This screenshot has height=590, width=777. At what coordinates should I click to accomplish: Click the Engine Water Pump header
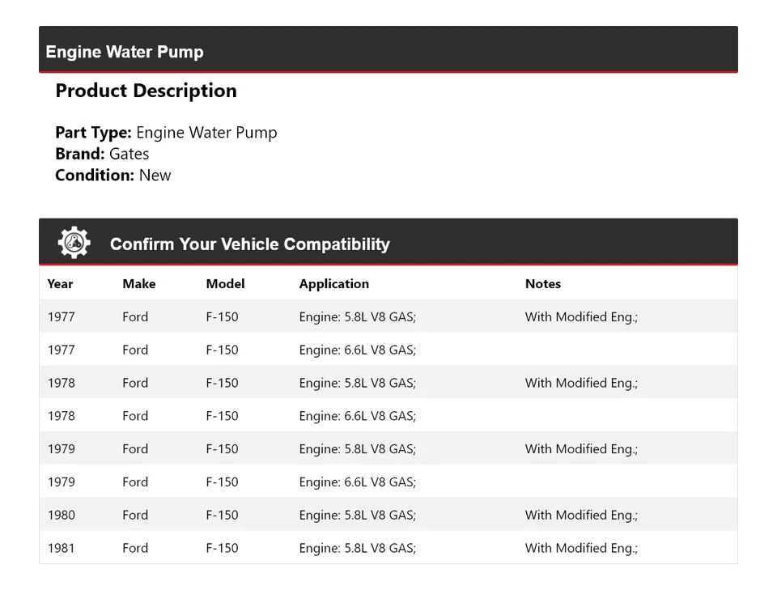click(125, 52)
